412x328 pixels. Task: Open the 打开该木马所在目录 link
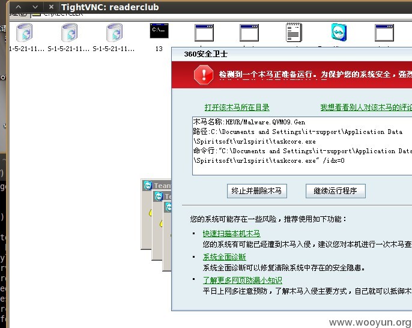tap(237, 107)
